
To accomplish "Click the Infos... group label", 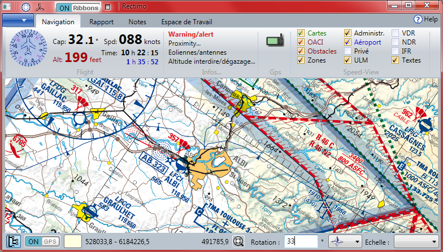I will tap(211, 72).
